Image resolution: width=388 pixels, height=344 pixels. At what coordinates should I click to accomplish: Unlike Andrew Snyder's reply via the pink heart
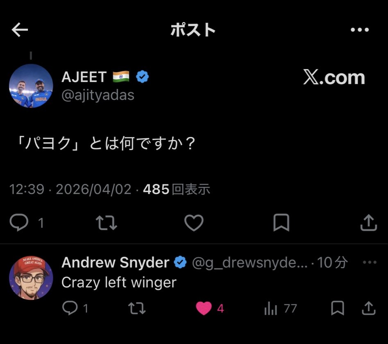[204, 308]
